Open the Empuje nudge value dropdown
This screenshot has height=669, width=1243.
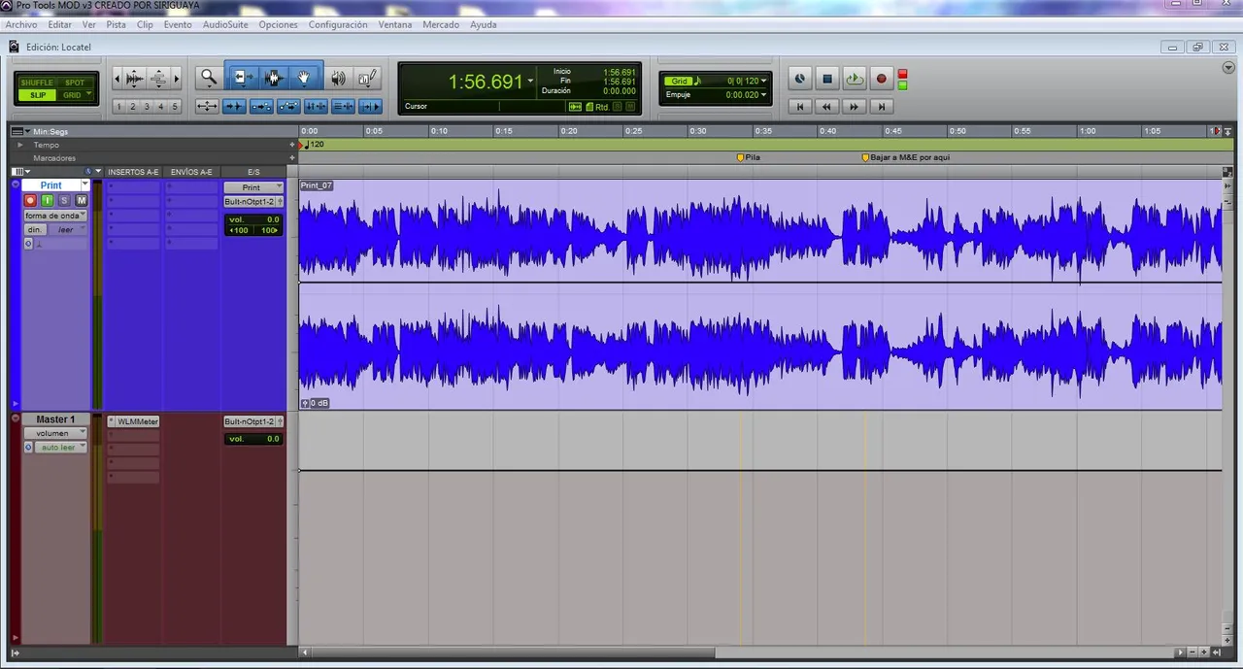[x=764, y=95]
